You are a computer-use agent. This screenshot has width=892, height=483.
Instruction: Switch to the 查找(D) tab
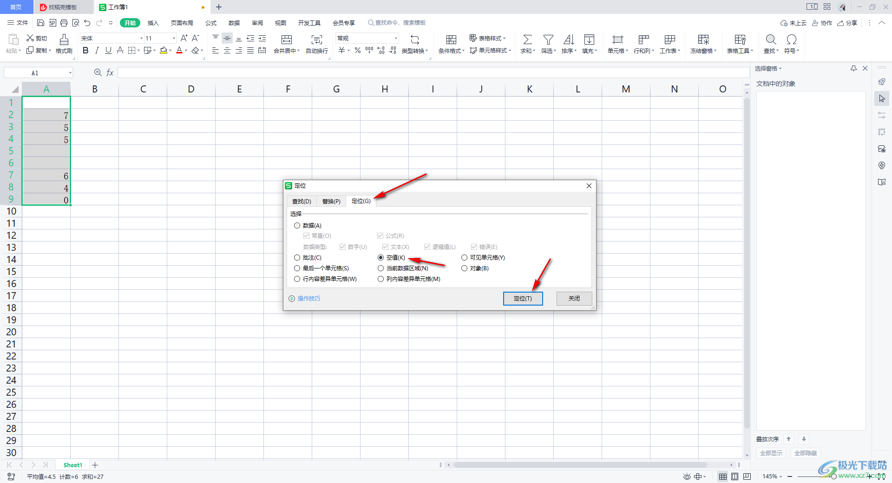click(302, 201)
